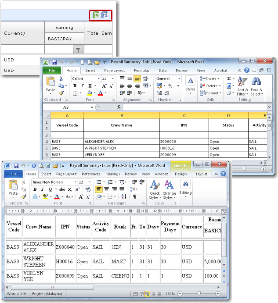Click the export to Excel icon
The image size is (278, 303).
[96, 15]
